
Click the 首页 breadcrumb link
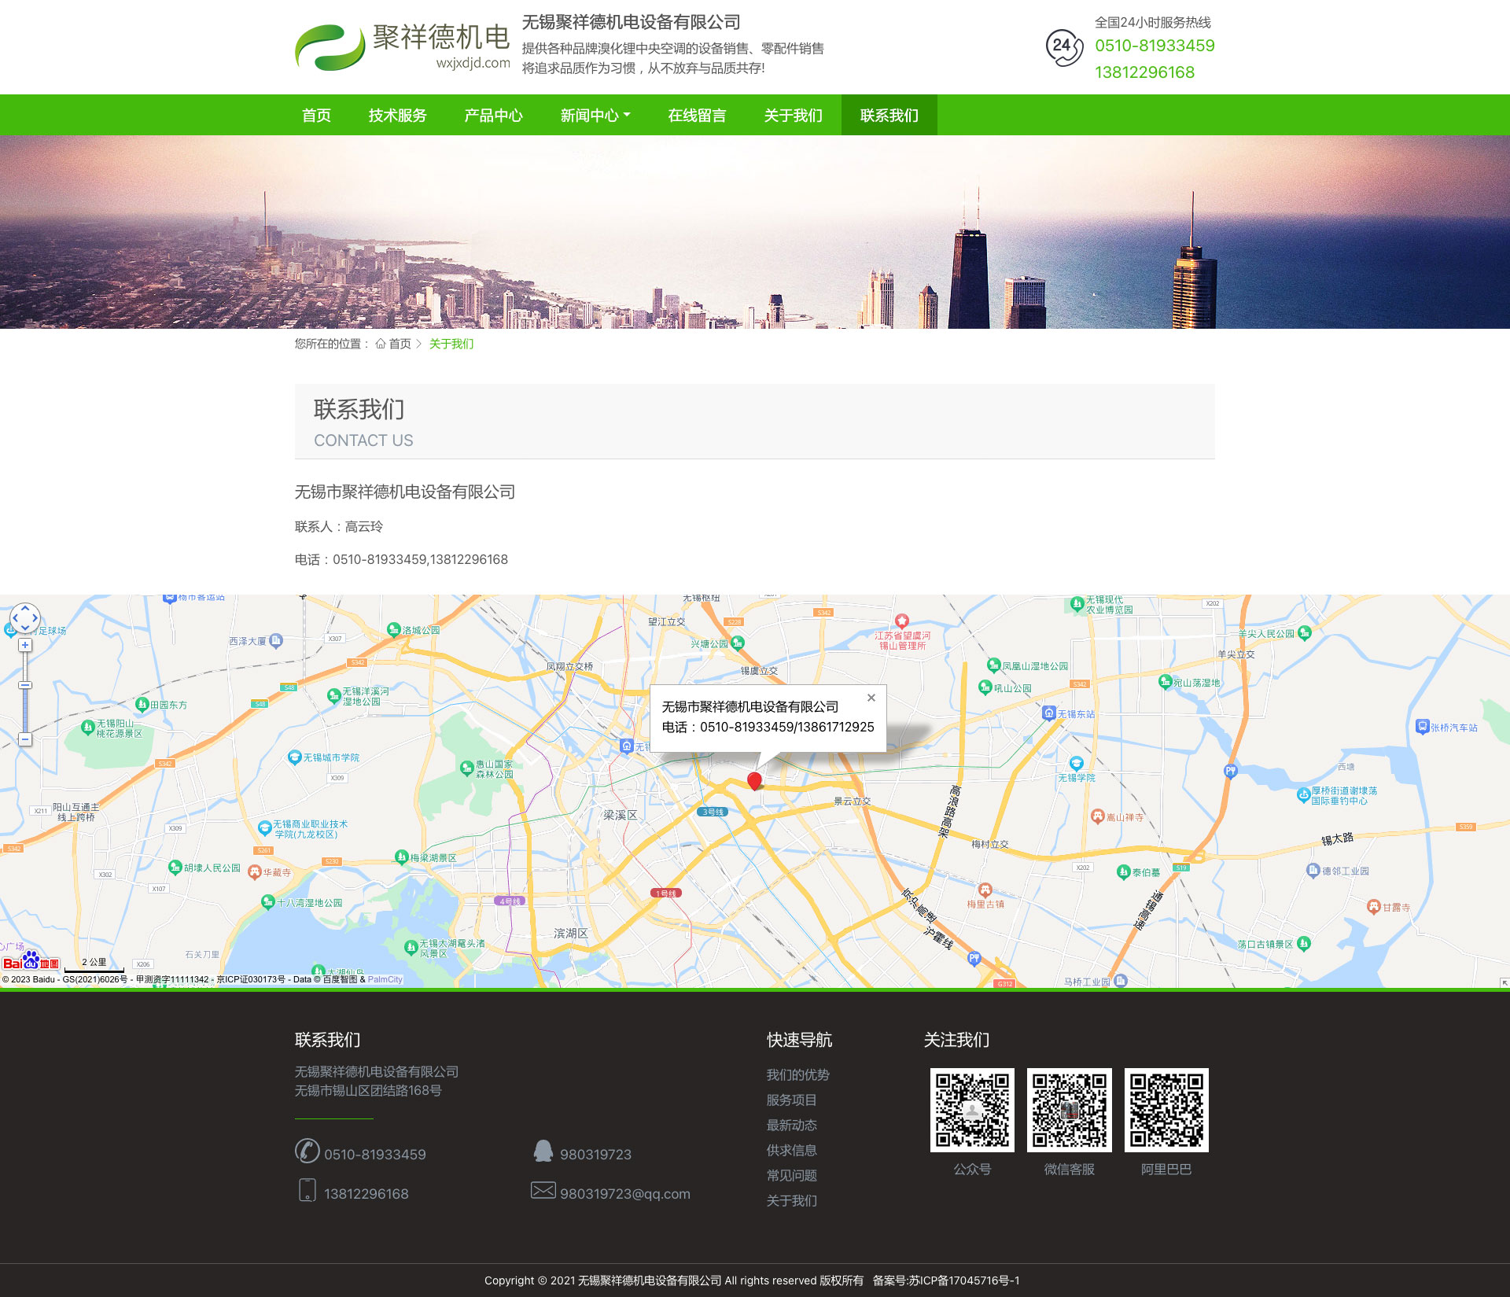(400, 344)
